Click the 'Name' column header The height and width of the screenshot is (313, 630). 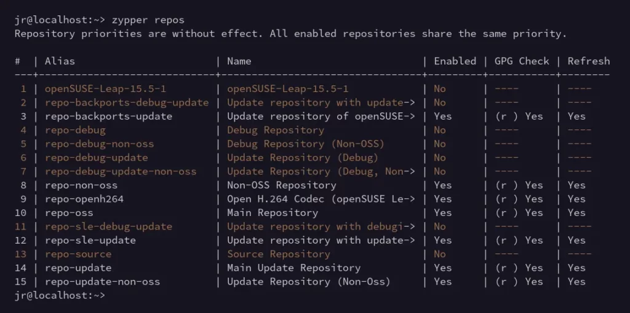click(239, 61)
